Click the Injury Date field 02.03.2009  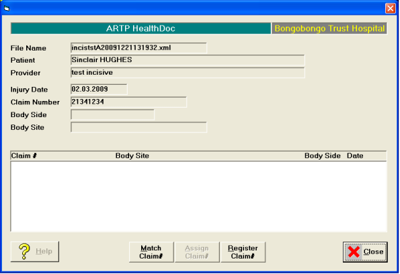point(99,89)
